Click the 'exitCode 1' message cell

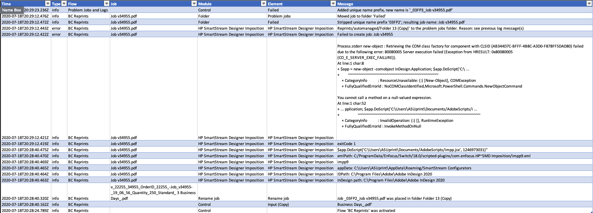coord(346,144)
